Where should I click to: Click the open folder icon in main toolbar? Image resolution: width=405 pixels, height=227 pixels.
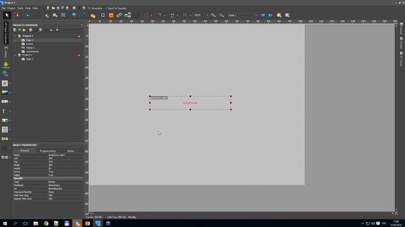click(x=53, y=8)
